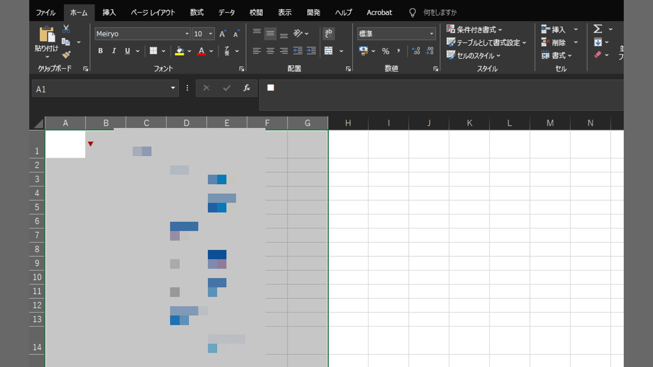This screenshot has width=653, height=367.
Task: Click the Cut scissors icon
Action: tap(66, 29)
